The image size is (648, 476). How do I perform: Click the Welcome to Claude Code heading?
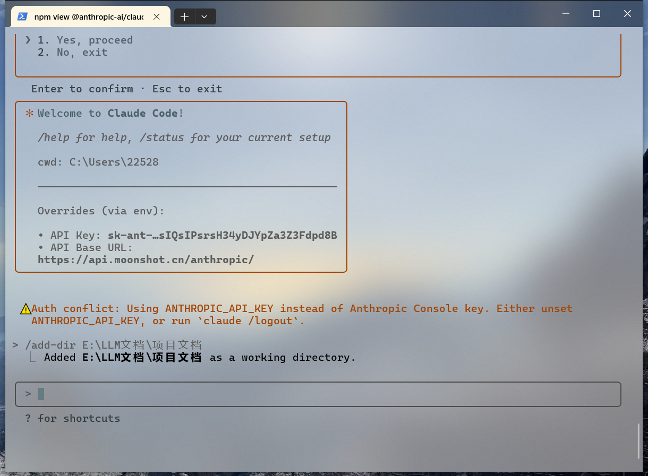(x=110, y=113)
